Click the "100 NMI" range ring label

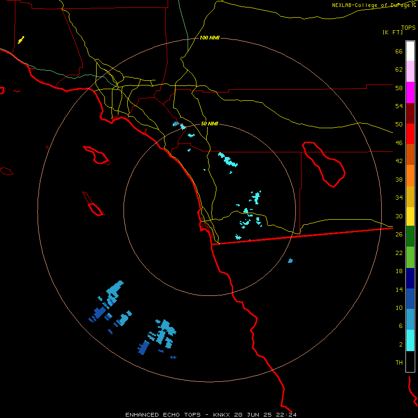(x=209, y=38)
